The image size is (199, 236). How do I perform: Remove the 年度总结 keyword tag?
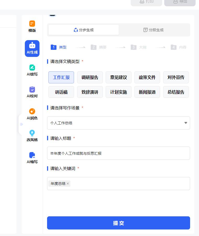pyautogui.click(x=68, y=184)
